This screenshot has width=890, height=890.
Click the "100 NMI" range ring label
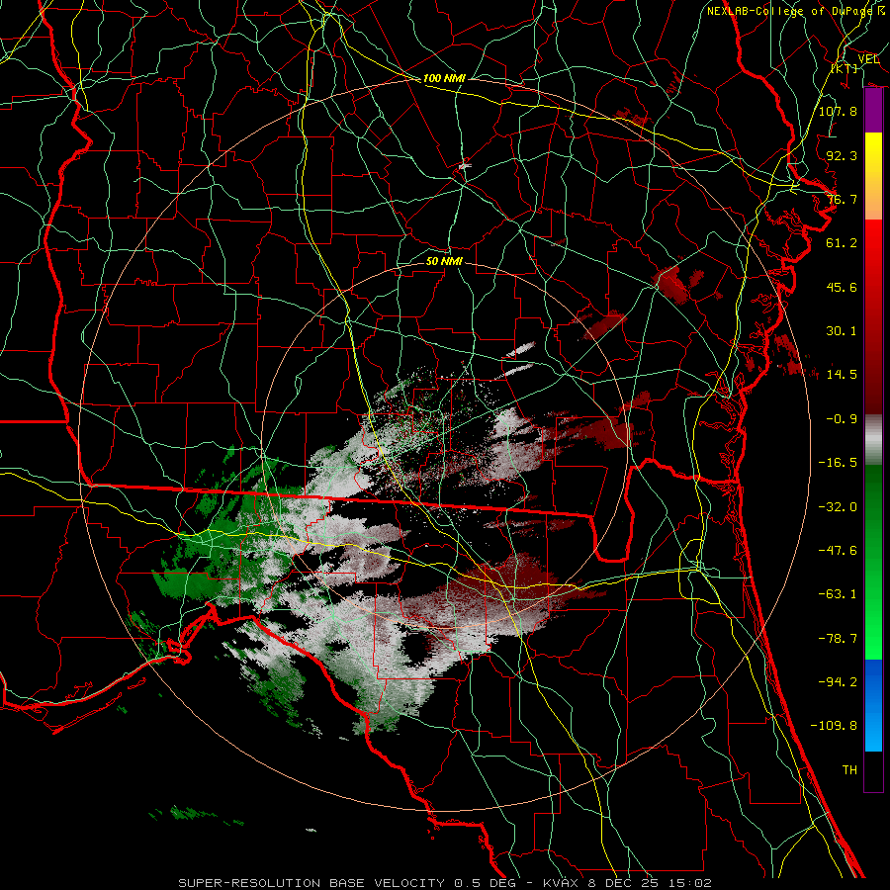[444, 78]
